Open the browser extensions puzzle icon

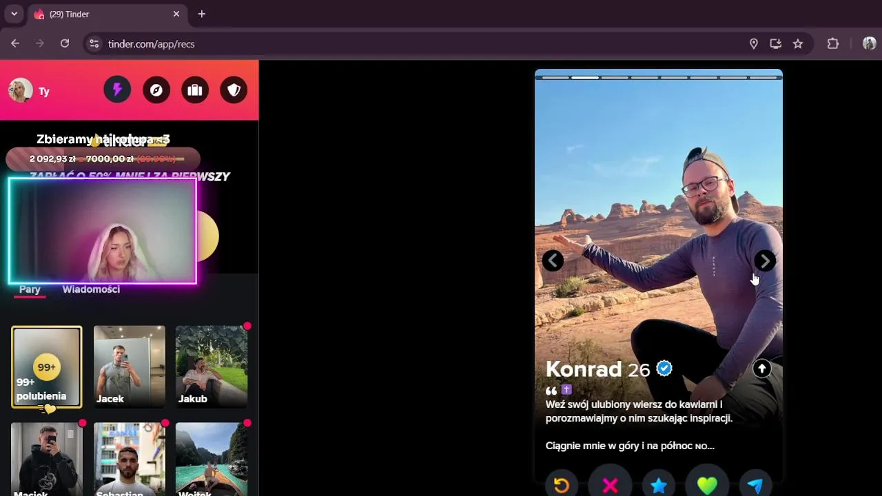833,43
